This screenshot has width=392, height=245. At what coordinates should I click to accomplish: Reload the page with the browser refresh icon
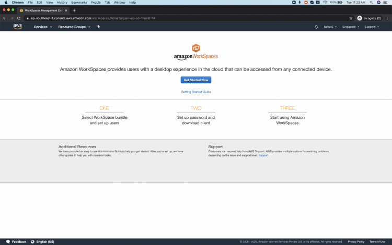(x=19, y=18)
